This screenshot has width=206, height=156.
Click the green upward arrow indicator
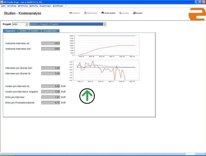click(87, 96)
